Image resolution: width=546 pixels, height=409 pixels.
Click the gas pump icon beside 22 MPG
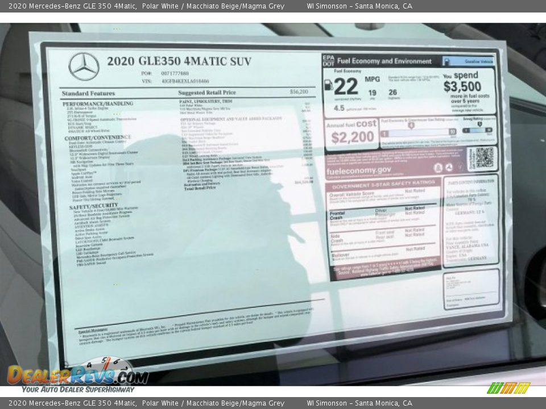point(328,85)
